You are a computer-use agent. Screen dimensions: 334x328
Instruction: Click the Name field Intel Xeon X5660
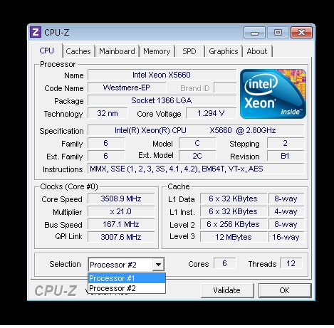162,75
